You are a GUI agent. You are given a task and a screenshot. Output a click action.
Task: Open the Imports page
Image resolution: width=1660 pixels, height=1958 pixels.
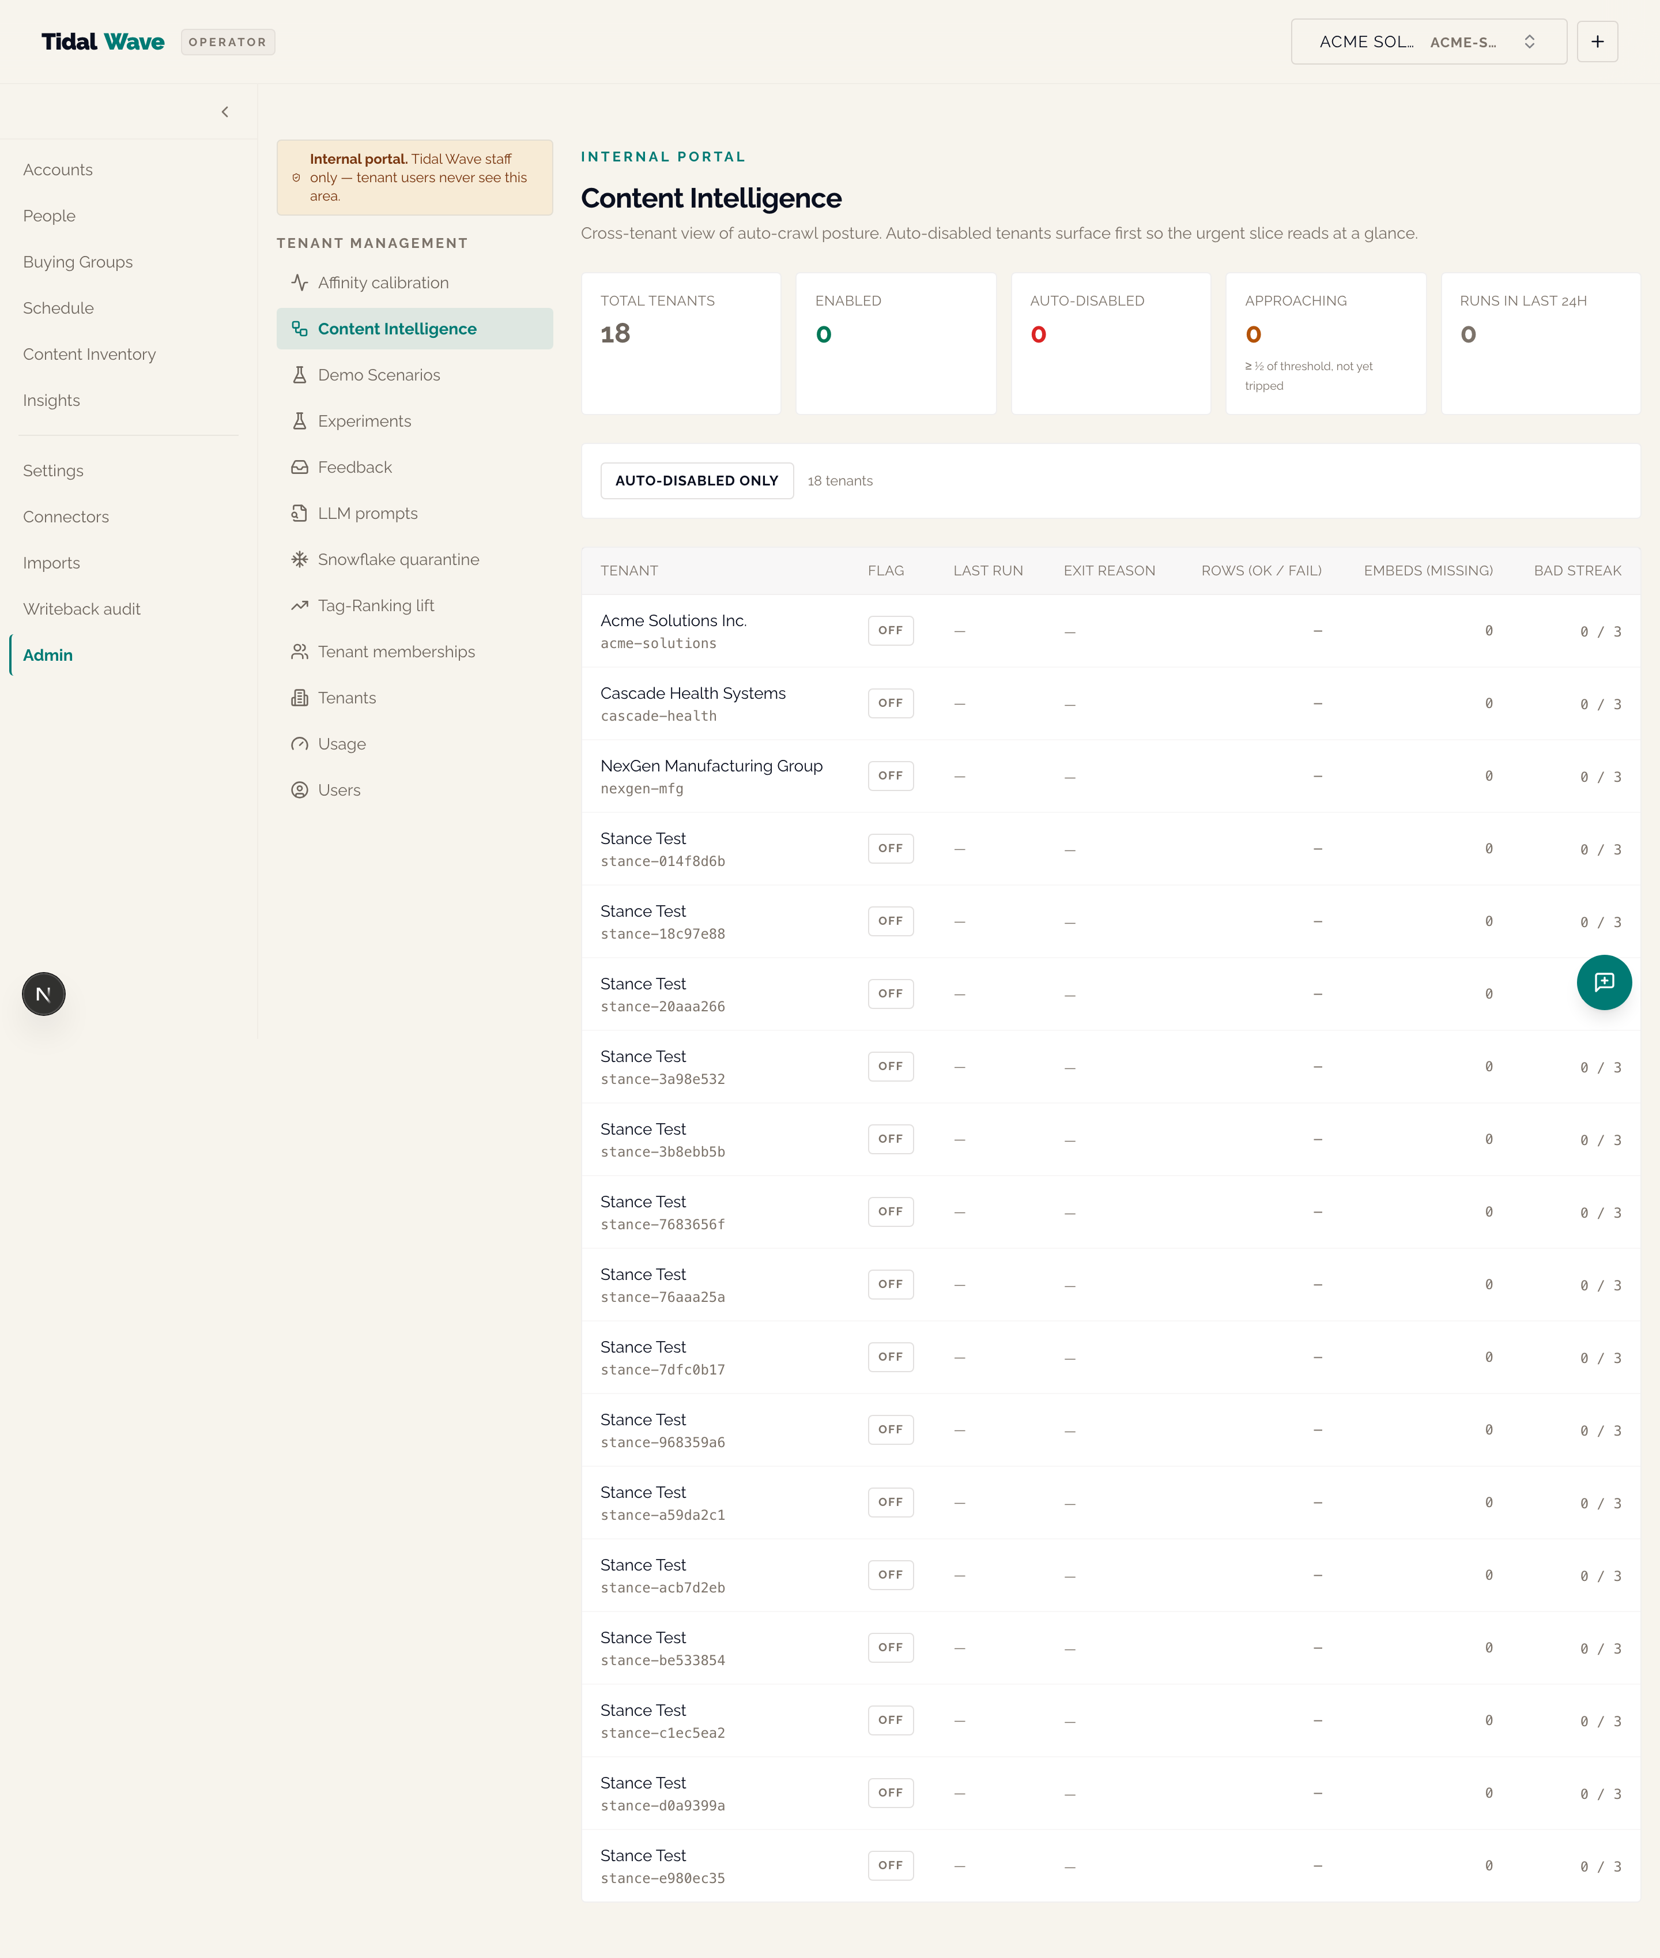click(x=51, y=563)
